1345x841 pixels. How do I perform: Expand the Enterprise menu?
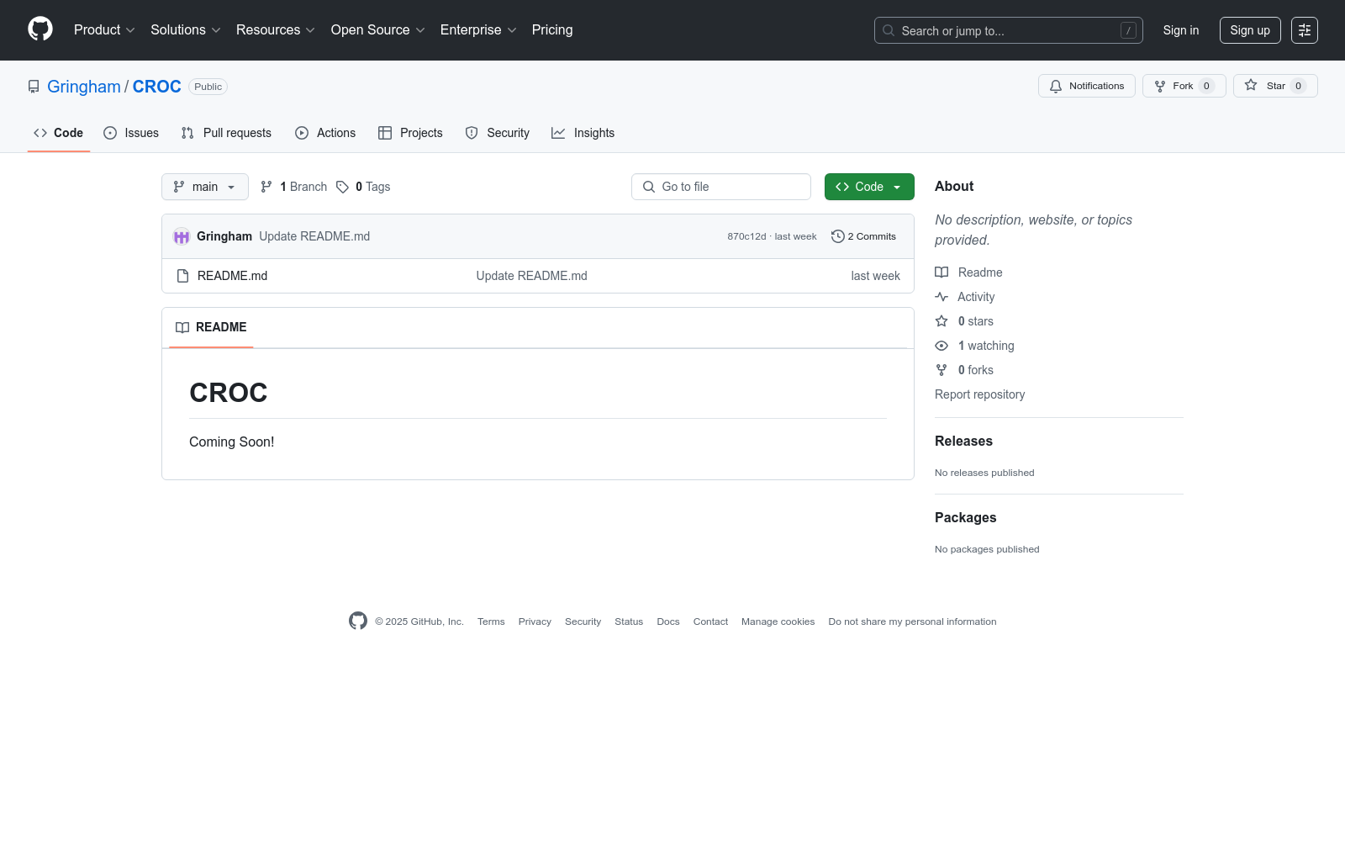(x=478, y=30)
